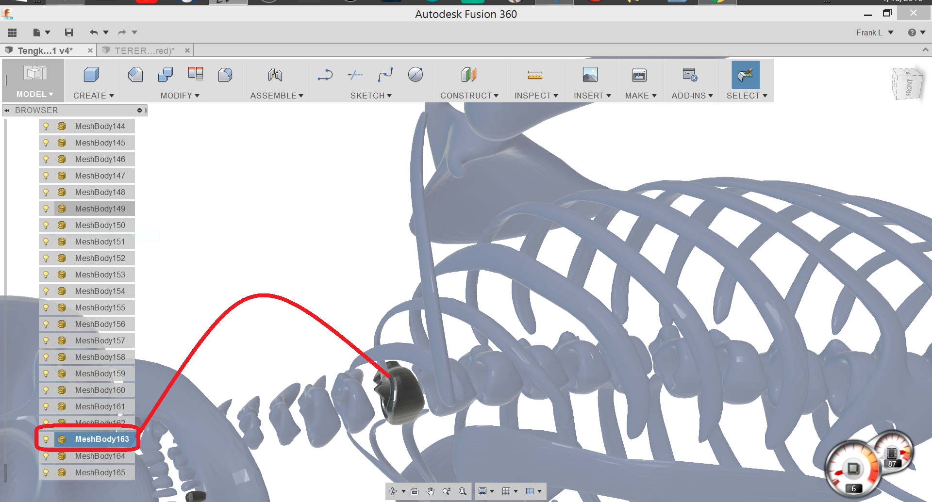Toggle visibility bulb of MeshBody163

pos(46,439)
